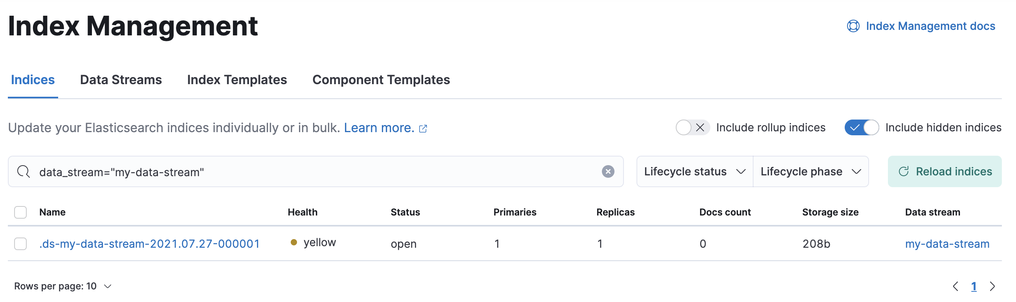The width and height of the screenshot is (1016, 302).
Task: Go to the previous page arrow
Action: 955,286
